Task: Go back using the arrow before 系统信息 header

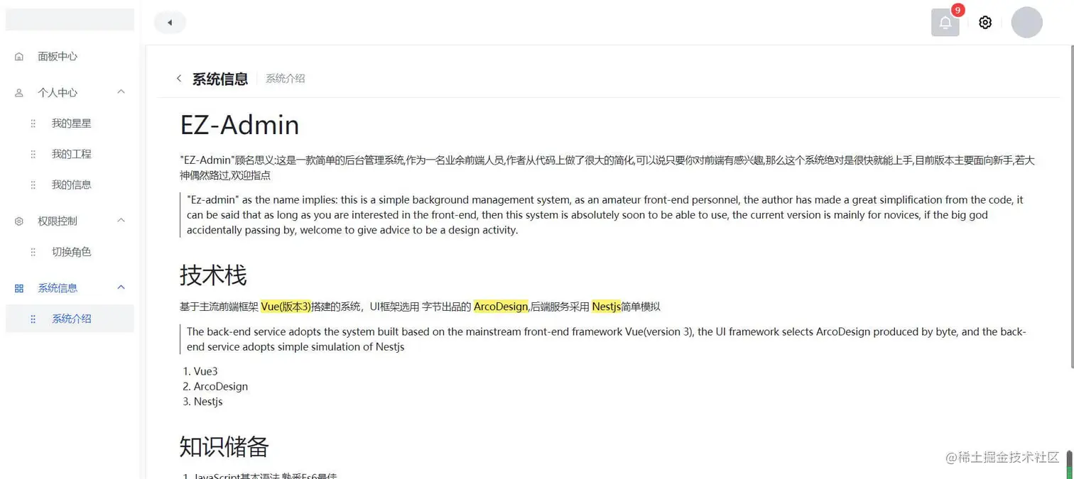Action: coord(179,79)
